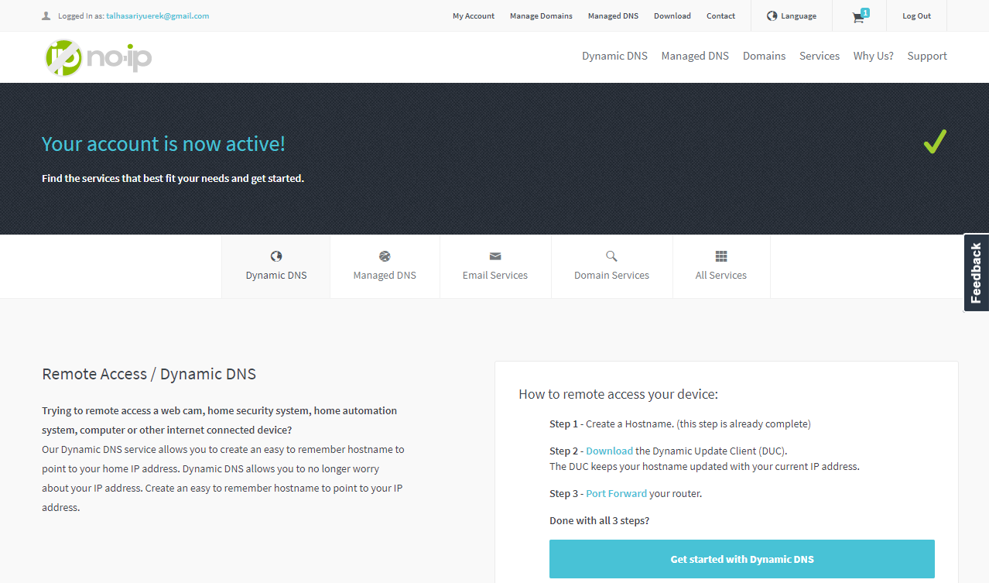Screen dimensions: 989x583
Task: Click the Port Forward link in Step 3
Action: click(x=616, y=493)
